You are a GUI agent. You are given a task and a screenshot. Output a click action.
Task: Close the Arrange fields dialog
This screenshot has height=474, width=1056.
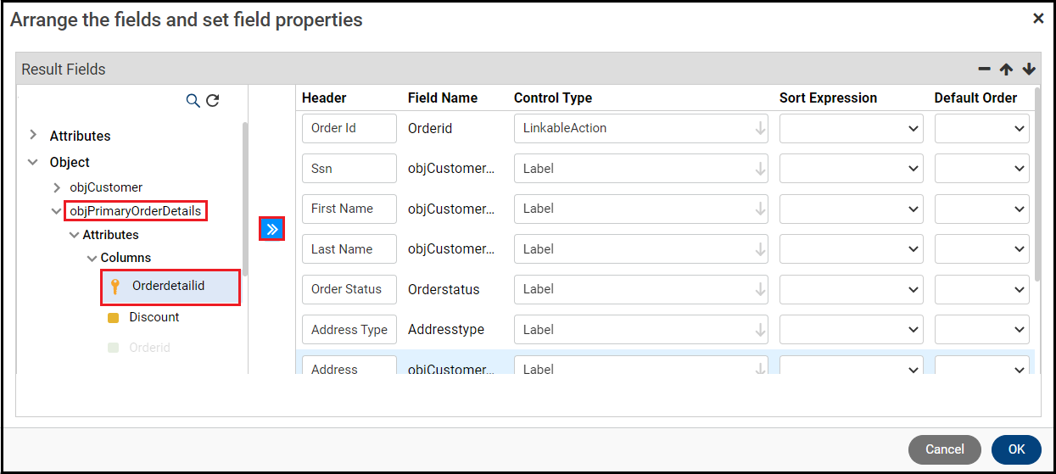1038,18
